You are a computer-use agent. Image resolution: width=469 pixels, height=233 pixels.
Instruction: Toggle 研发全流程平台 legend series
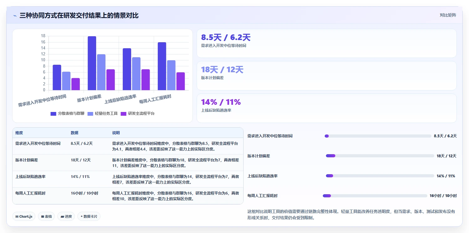(137, 114)
